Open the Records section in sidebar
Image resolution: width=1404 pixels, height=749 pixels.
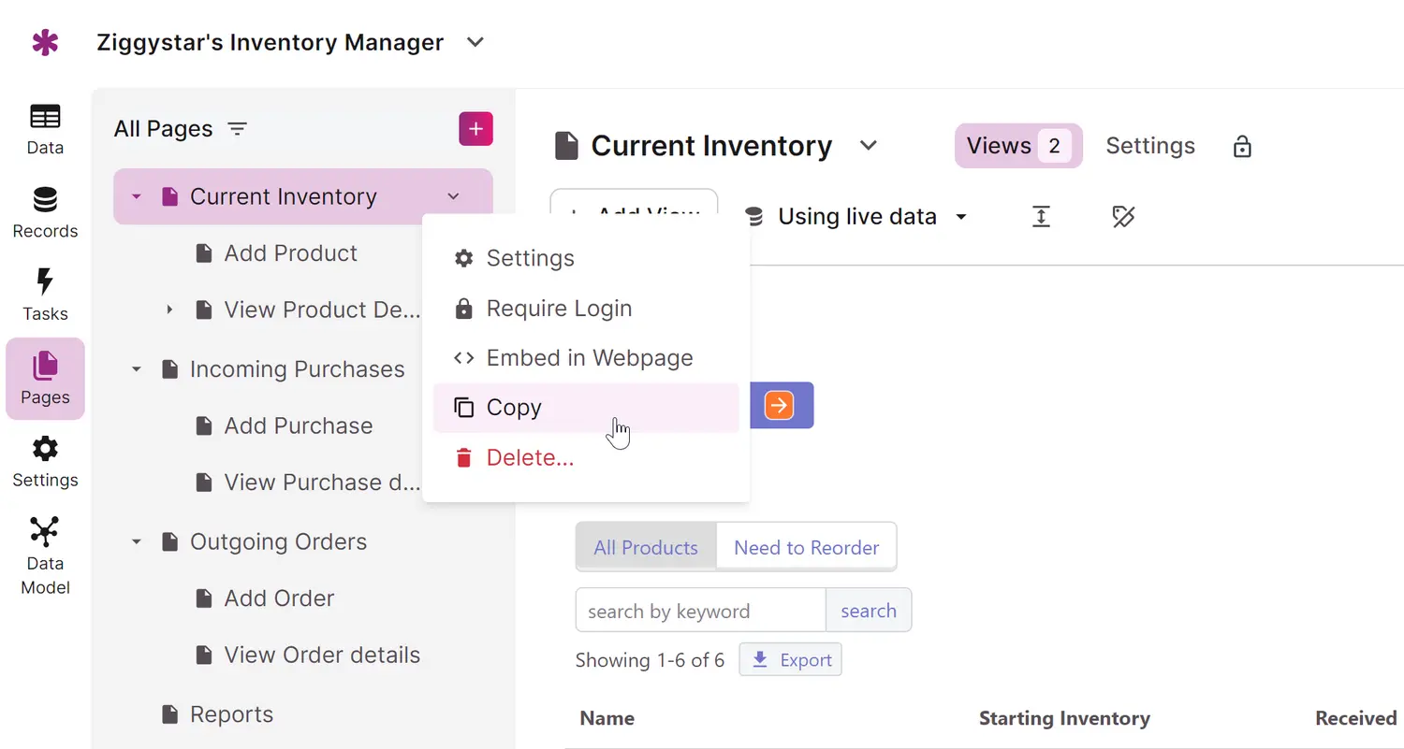(x=45, y=212)
